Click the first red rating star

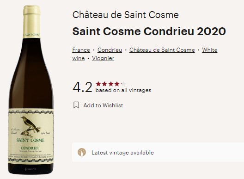tap(98, 84)
